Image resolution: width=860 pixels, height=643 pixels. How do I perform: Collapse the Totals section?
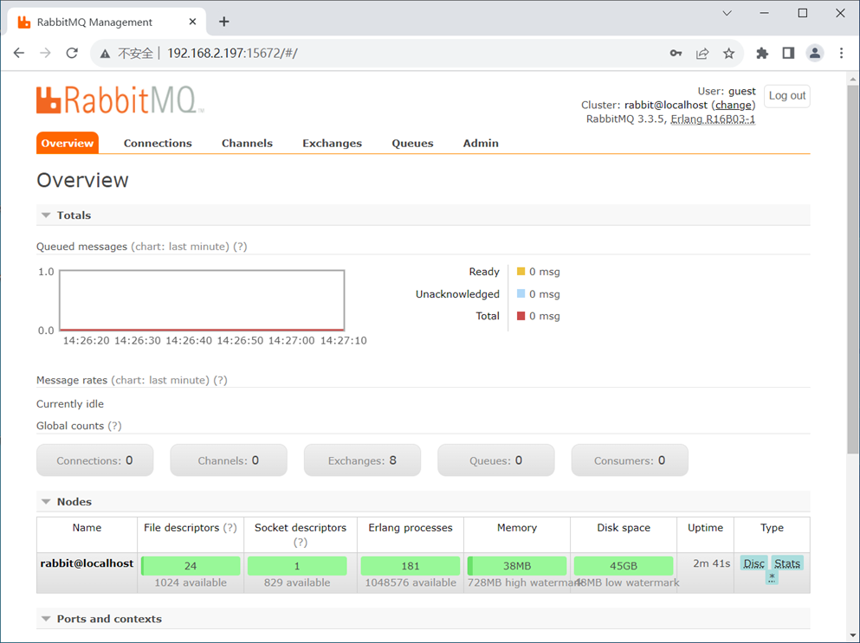tap(46, 215)
